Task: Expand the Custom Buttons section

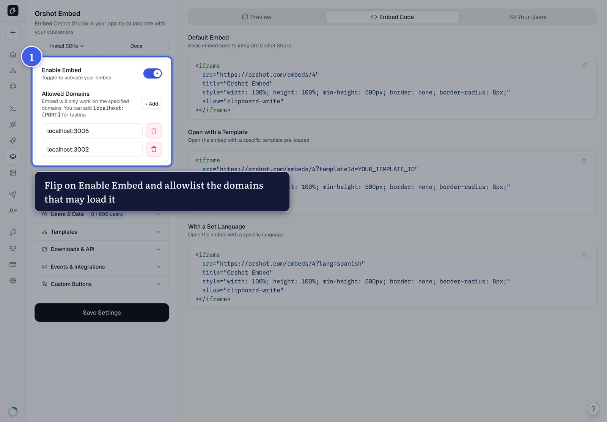Action: point(102,284)
